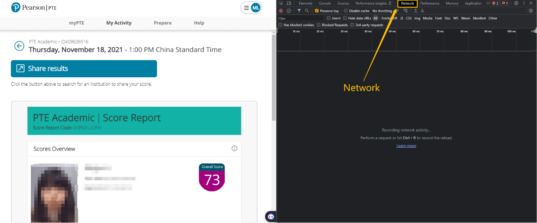Click the blue filter funnel icon
The width and height of the screenshot is (537, 223).
click(x=299, y=11)
